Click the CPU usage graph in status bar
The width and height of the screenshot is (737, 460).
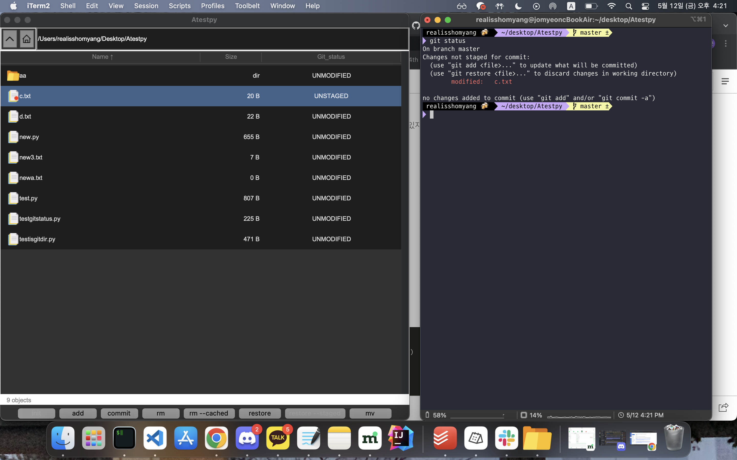point(579,416)
